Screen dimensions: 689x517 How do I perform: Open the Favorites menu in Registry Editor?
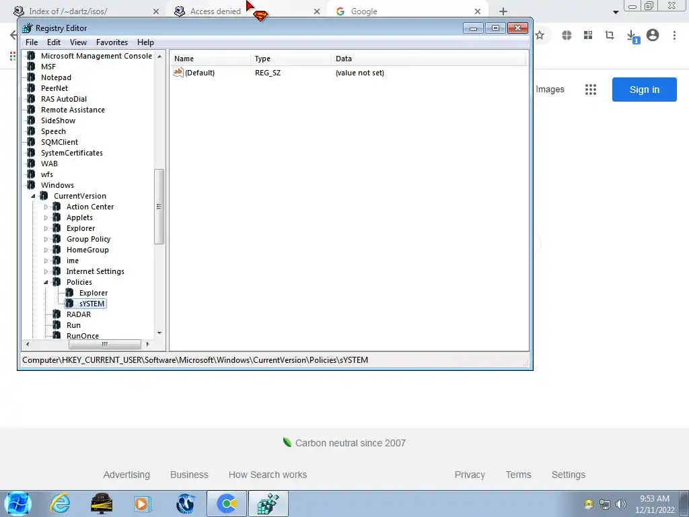[x=112, y=42]
